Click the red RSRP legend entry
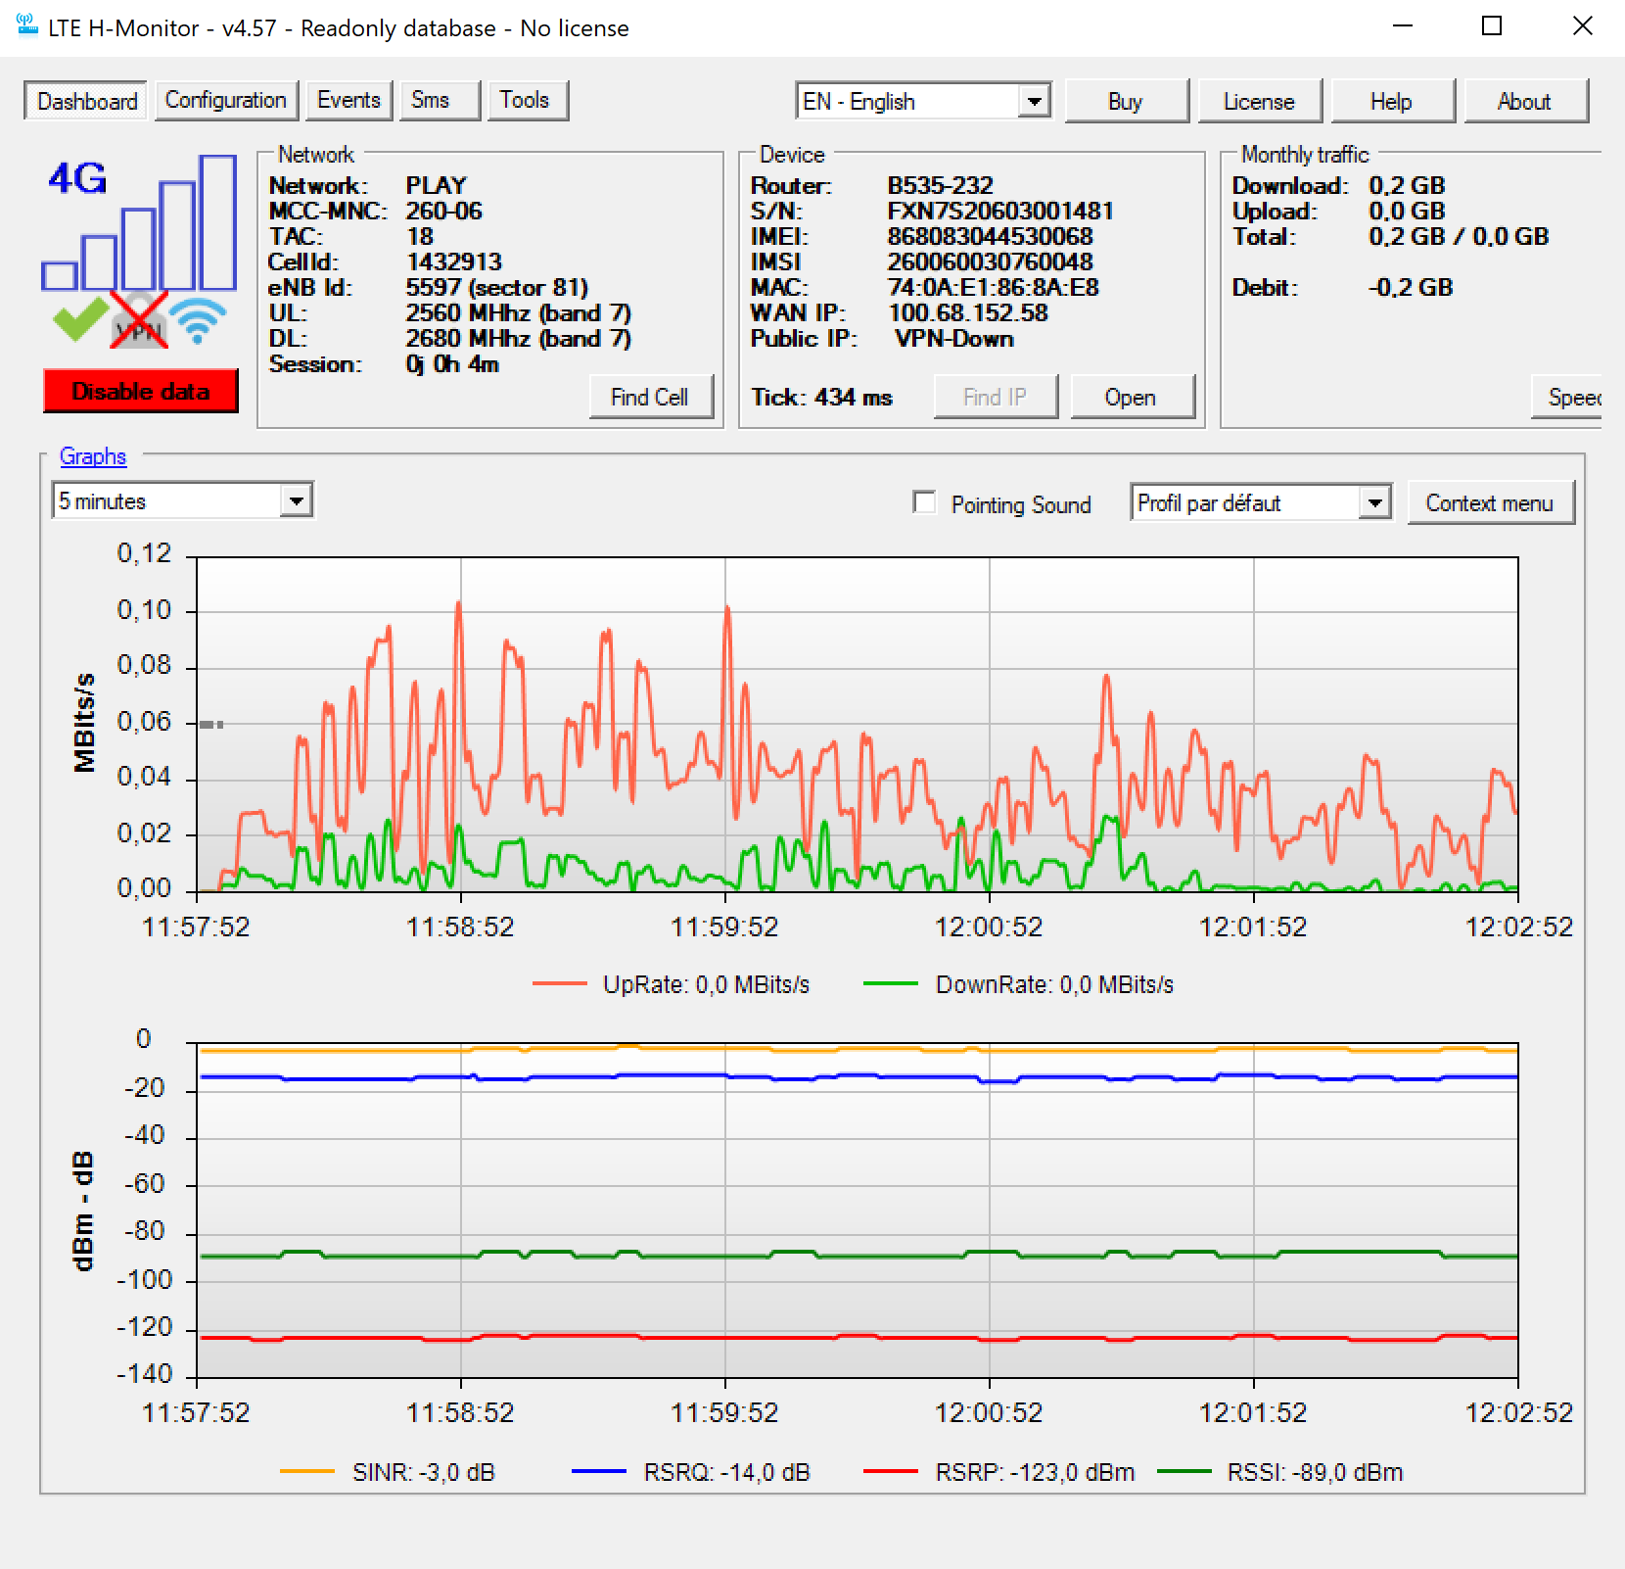Screen dimensions: 1625x1569 pos(999,1472)
